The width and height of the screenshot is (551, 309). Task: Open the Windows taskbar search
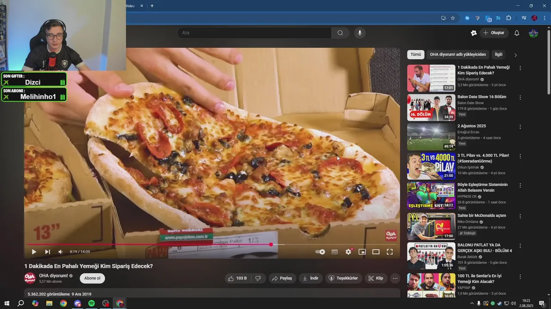tap(21, 303)
